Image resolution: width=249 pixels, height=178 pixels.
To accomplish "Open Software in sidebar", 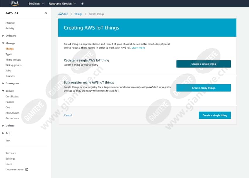I will [x=11, y=153].
